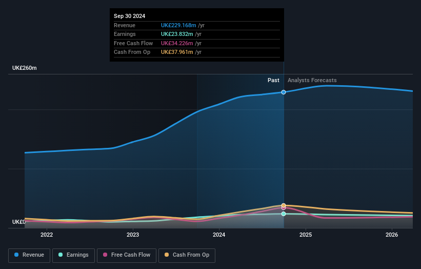Toggle the Earnings legend button
Image resolution: width=421 pixels, height=269 pixels.
[x=73, y=255]
